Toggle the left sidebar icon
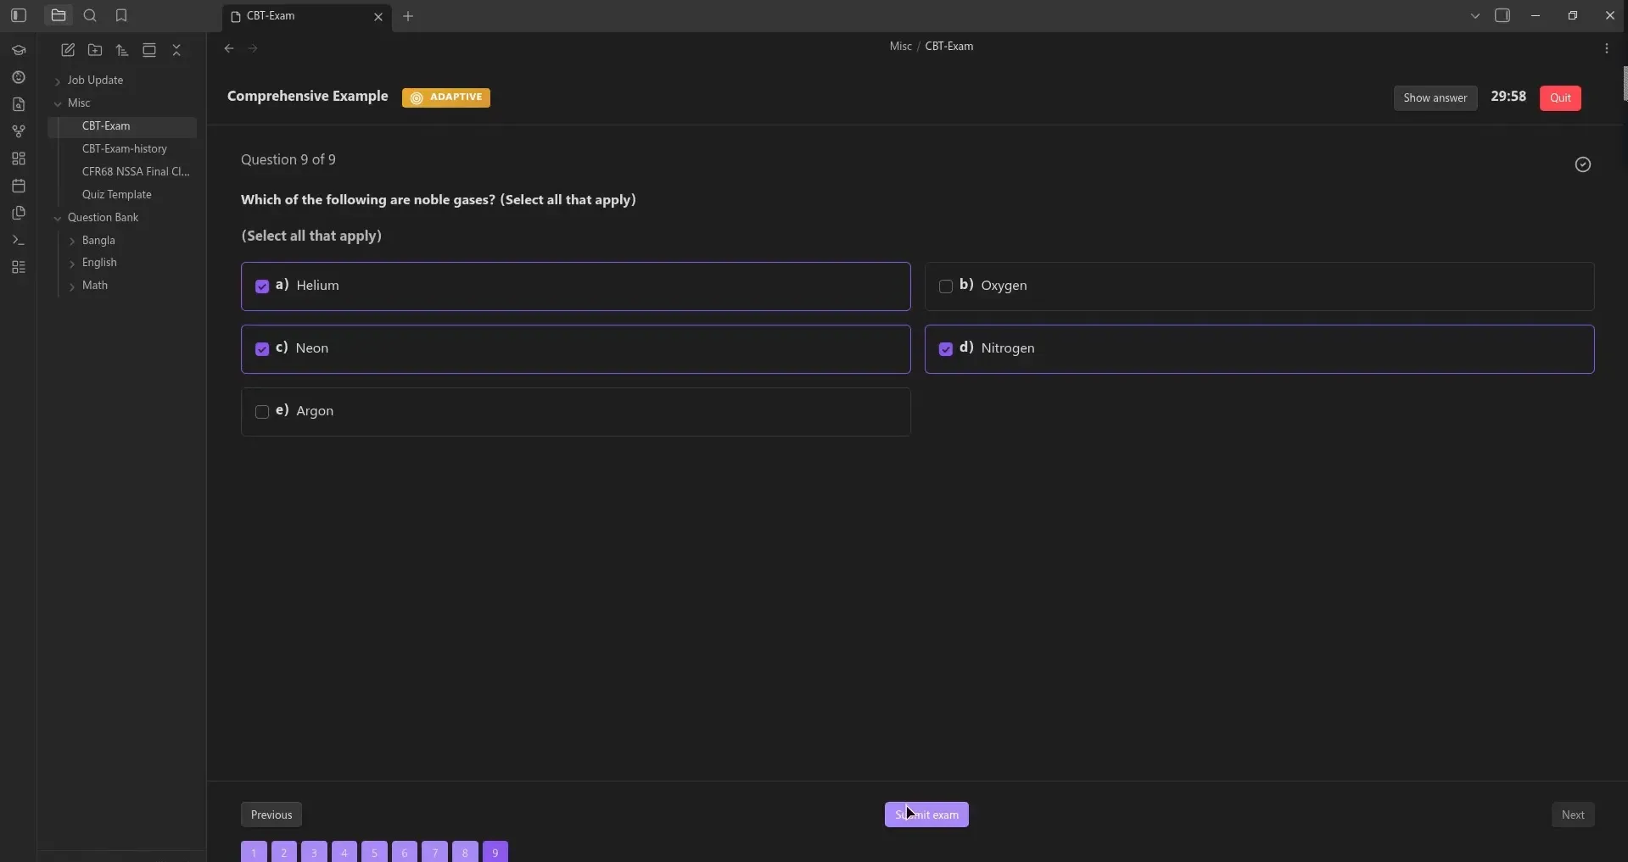Image resolution: width=1628 pixels, height=862 pixels. [x=19, y=15]
